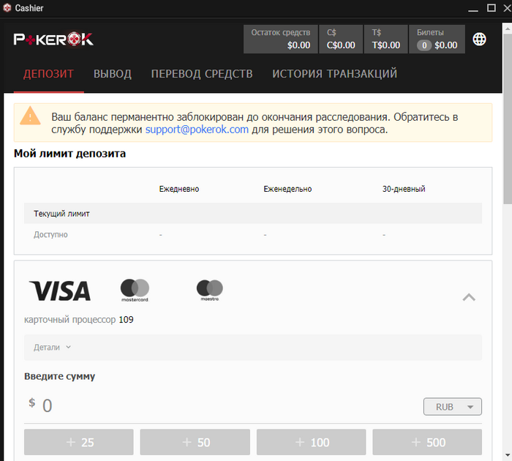This screenshot has width=512, height=461.
Task: Switch to the ВЫВОД tab
Action: click(113, 74)
